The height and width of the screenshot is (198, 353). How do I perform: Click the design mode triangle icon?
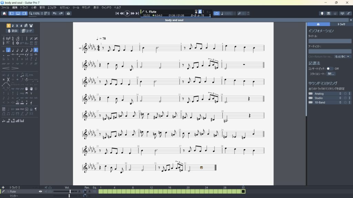point(31,25)
